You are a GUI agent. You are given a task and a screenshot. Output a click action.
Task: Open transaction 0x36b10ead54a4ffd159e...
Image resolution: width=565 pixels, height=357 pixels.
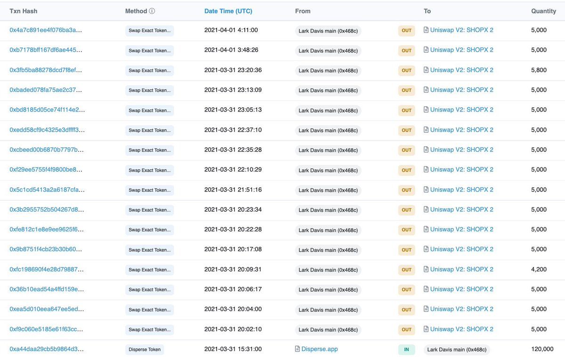[47, 289]
